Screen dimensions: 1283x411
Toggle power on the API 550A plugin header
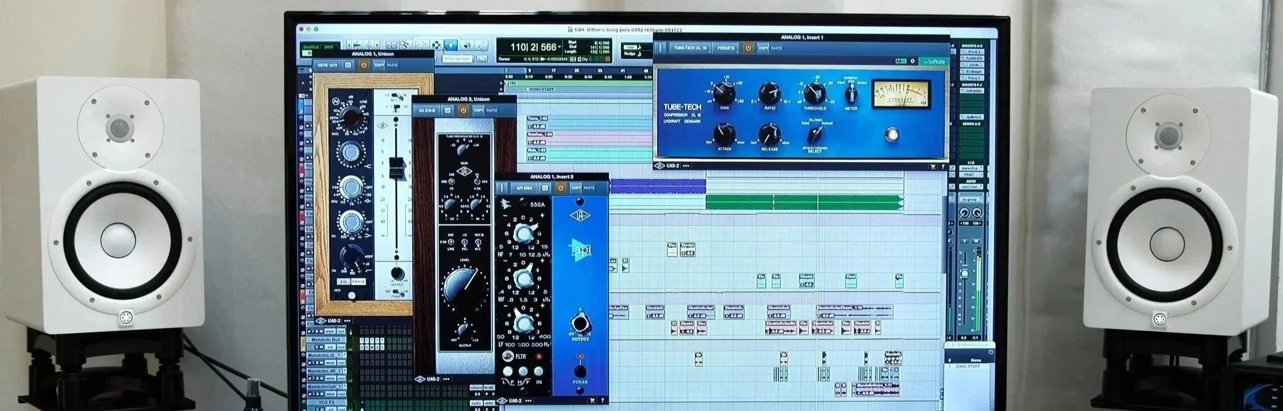(560, 188)
